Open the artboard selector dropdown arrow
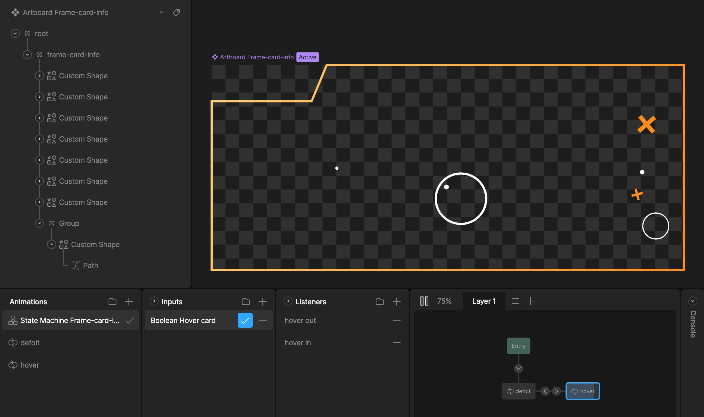This screenshot has width=704, height=417. [x=161, y=12]
